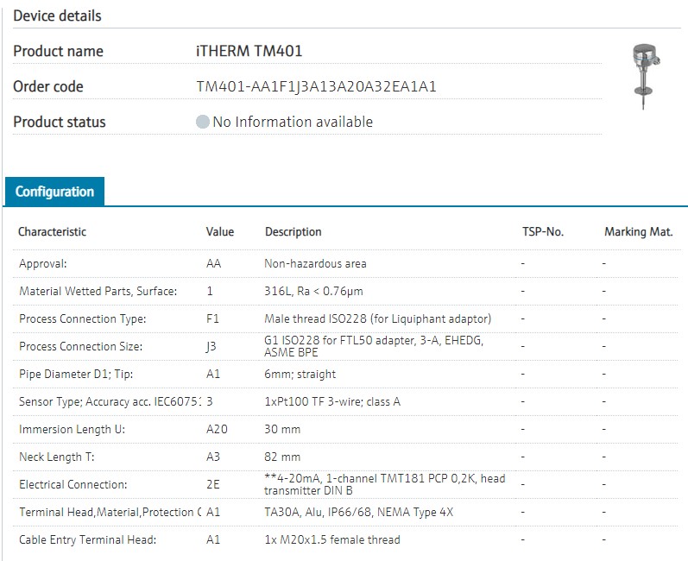
Task: Click the TSP-No. column header
Action: coord(542,232)
